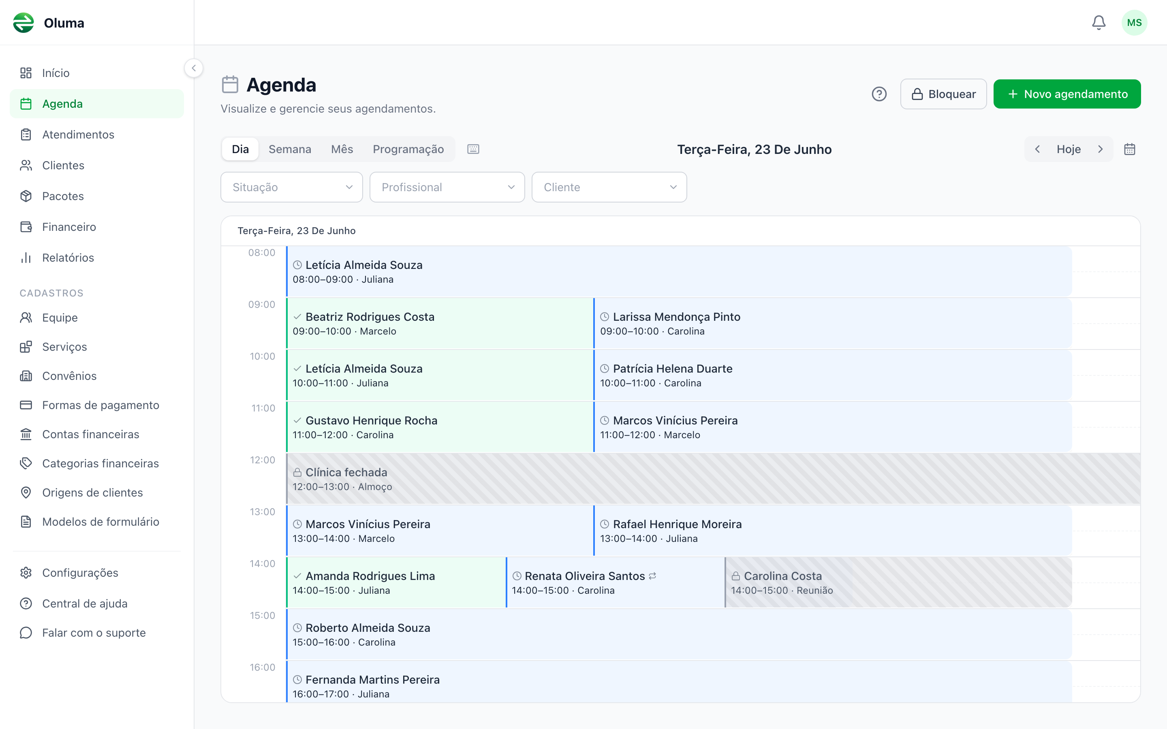Viewport: 1167px width, 729px height.
Task: Click the Falar com o suporte chat icon
Action: click(x=26, y=633)
